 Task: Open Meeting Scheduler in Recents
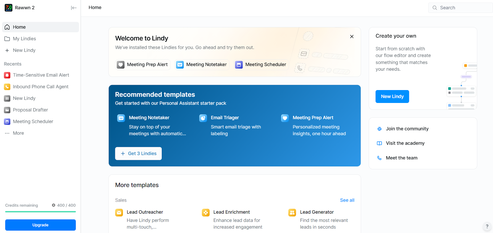[x=40, y=122]
